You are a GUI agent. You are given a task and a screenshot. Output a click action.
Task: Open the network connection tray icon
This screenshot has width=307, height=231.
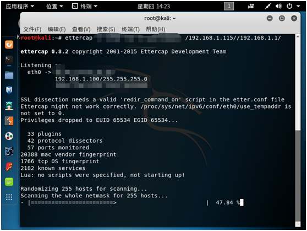pyautogui.click(x=268, y=6)
